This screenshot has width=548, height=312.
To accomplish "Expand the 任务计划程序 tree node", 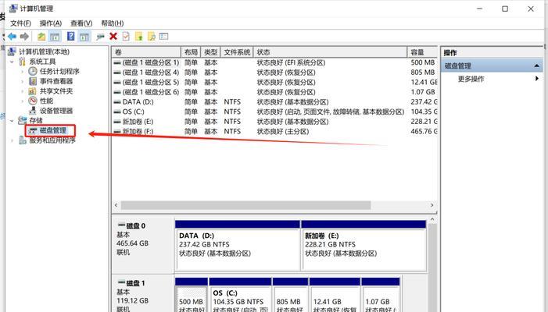I will tap(23, 72).
